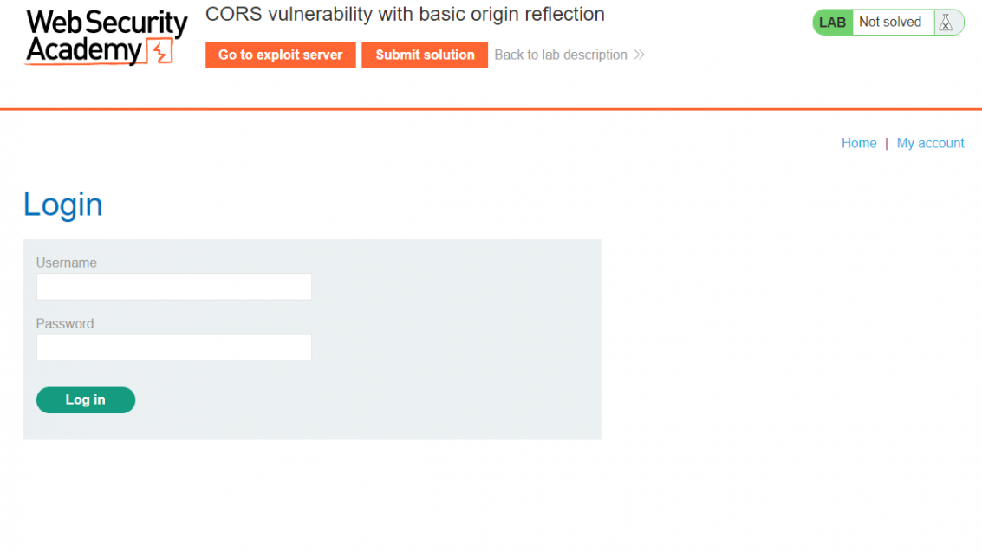Go back to the lab description
The width and height of the screenshot is (982, 552).
tap(561, 55)
